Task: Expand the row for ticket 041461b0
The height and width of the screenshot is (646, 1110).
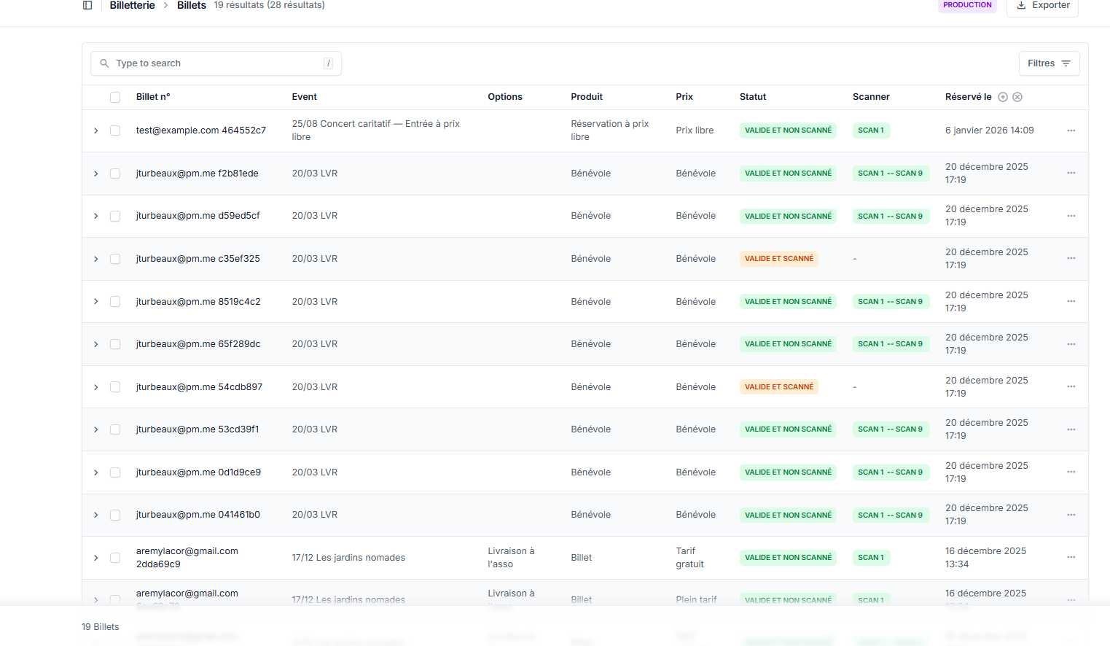Action: [95, 515]
